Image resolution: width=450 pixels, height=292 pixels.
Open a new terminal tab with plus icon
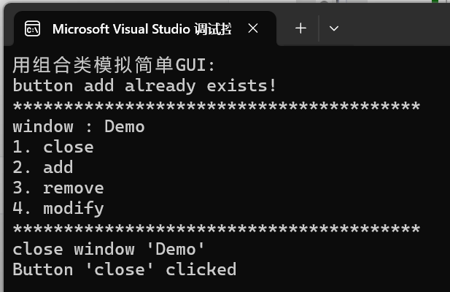point(300,28)
